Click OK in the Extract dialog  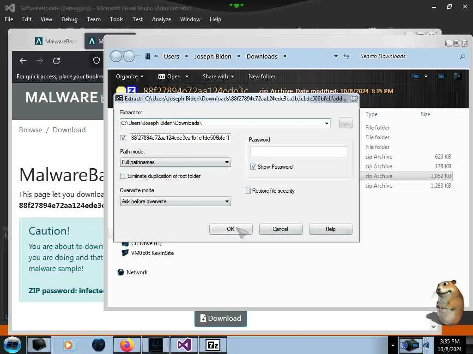tap(230, 229)
